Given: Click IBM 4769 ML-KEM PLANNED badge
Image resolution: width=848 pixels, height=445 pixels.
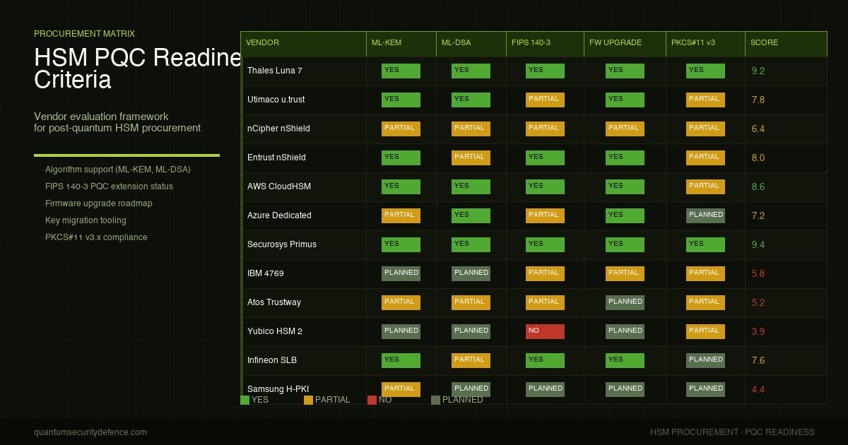Looking at the screenshot, I should tap(401, 273).
